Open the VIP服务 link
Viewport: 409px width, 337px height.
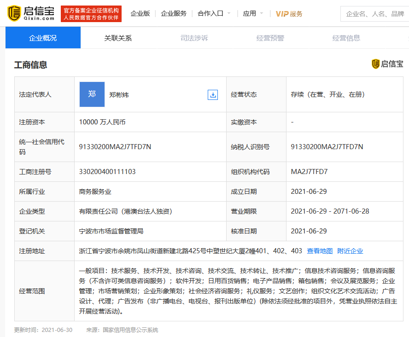click(289, 14)
